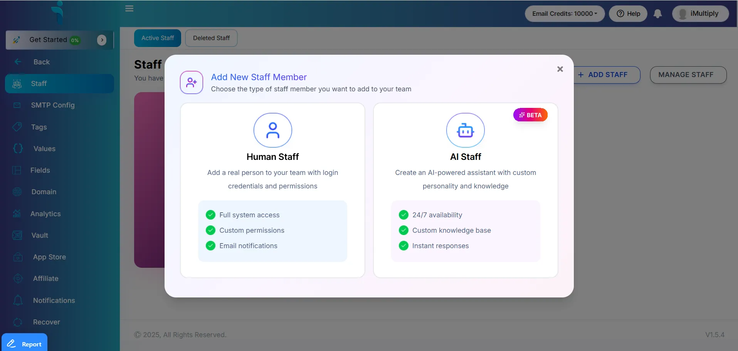Viewport: 738px width, 351px height.
Task: Click the hamburger menu icon
Action: (129, 8)
